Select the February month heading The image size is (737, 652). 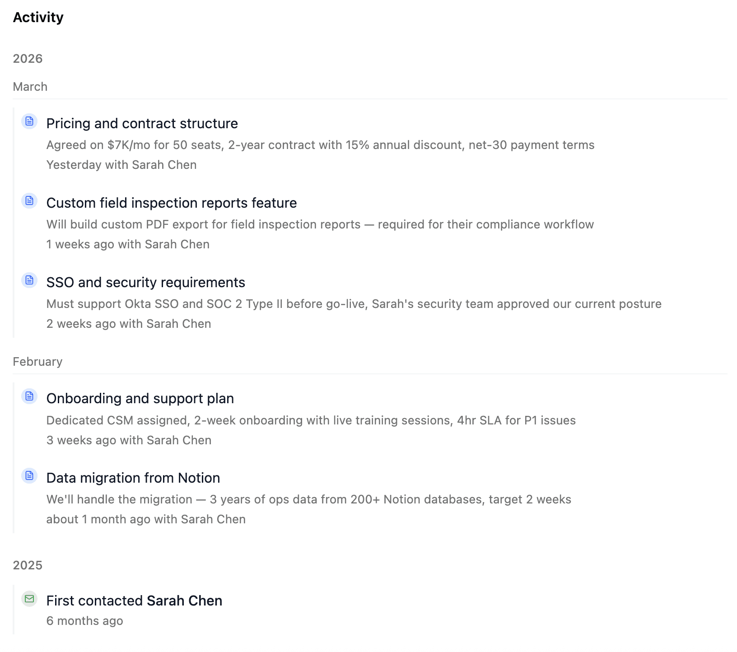click(x=37, y=362)
